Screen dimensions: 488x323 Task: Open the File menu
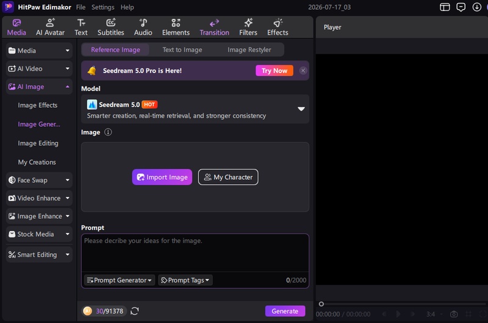coord(81,7)
